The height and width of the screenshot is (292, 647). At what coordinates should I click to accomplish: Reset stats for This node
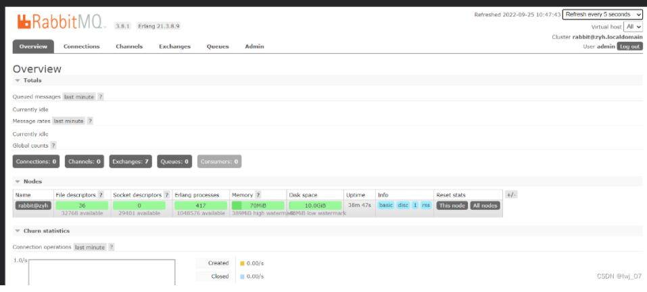[x=452, y=206]
